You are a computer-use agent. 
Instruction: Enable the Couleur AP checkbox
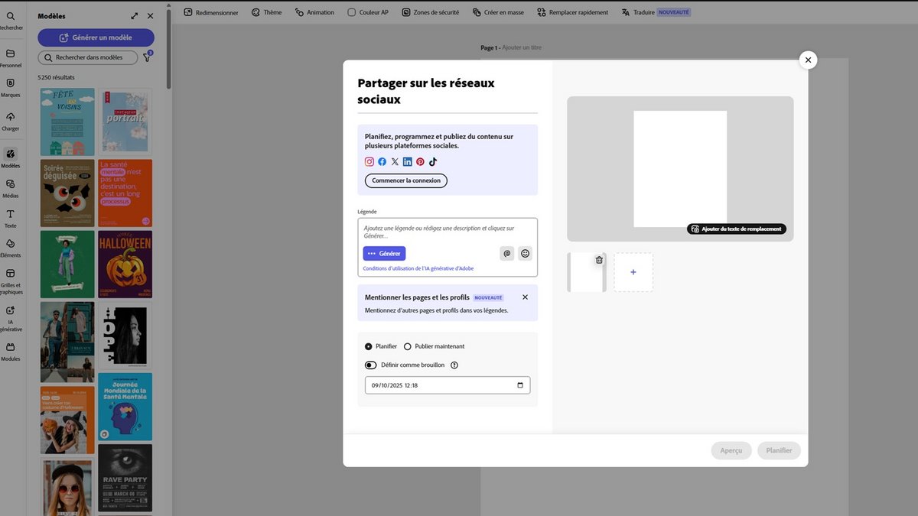point(352,12)
